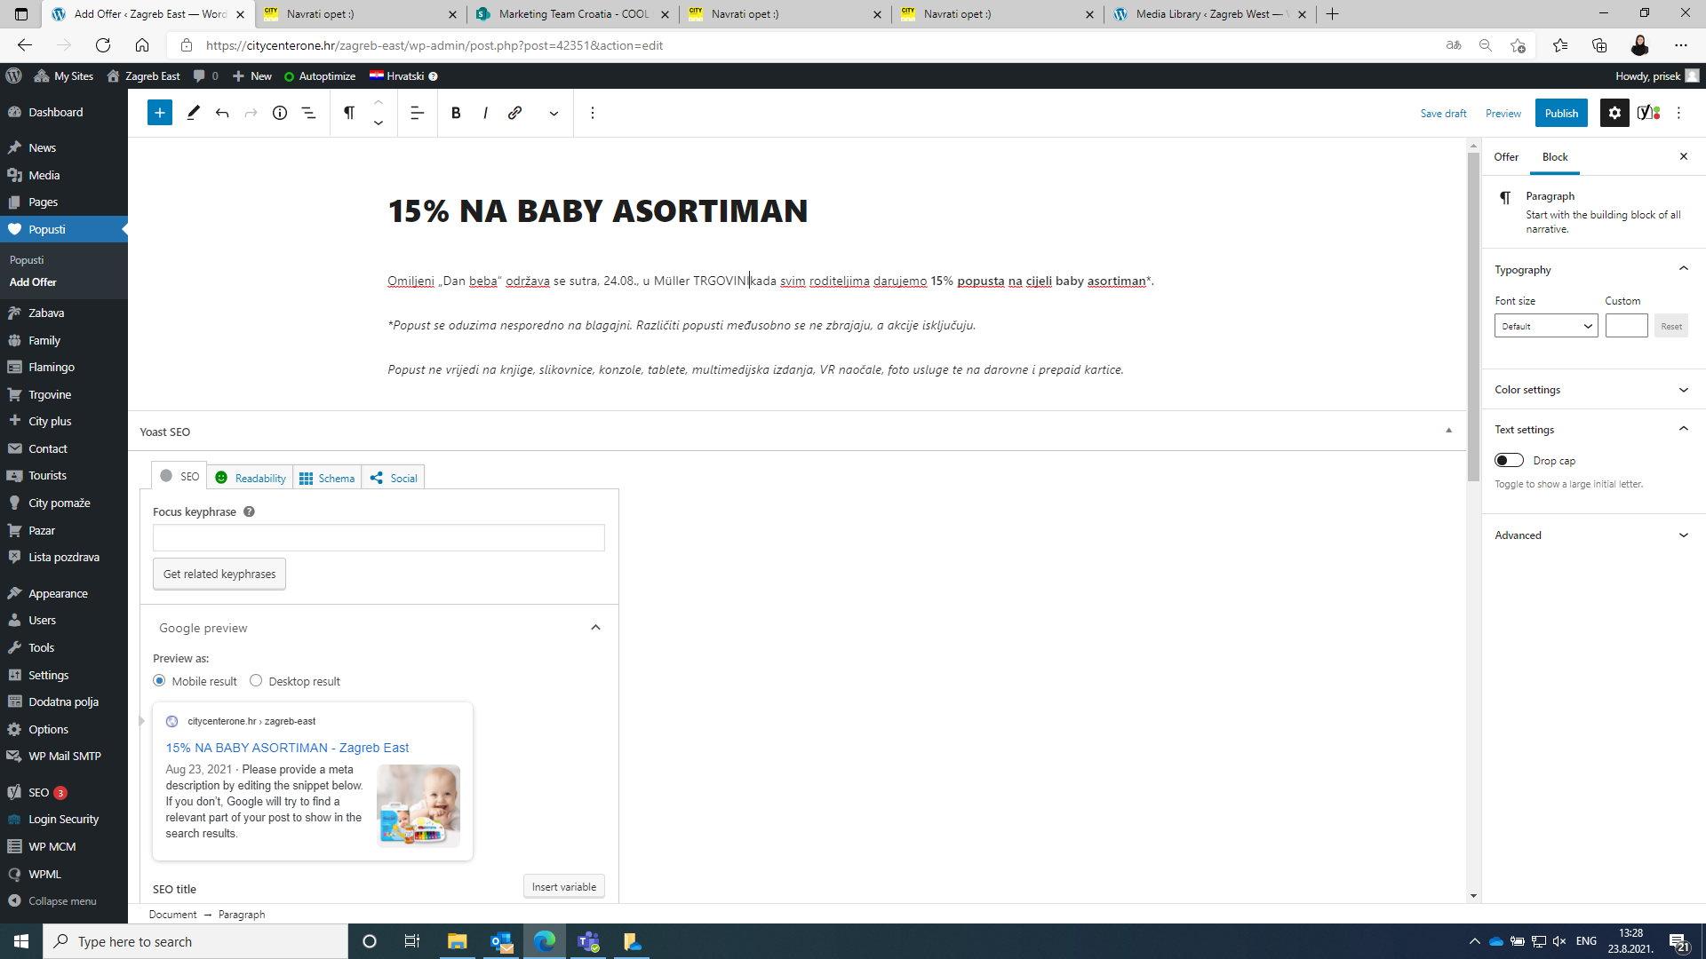Screen dimensions: 1706x959
Task: Toggle italic formatting
Action: click(485, 113)
